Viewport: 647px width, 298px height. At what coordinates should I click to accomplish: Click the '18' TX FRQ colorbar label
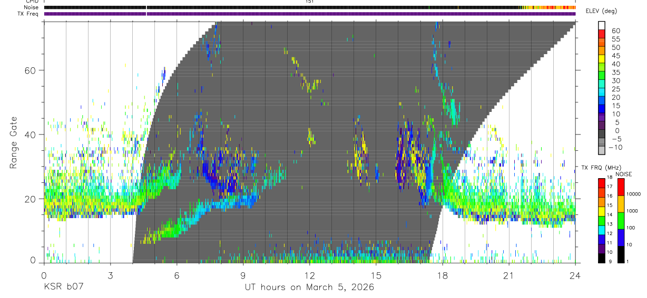point(609,177)
